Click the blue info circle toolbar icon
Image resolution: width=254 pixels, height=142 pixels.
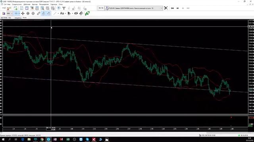(x=59, y=8)
